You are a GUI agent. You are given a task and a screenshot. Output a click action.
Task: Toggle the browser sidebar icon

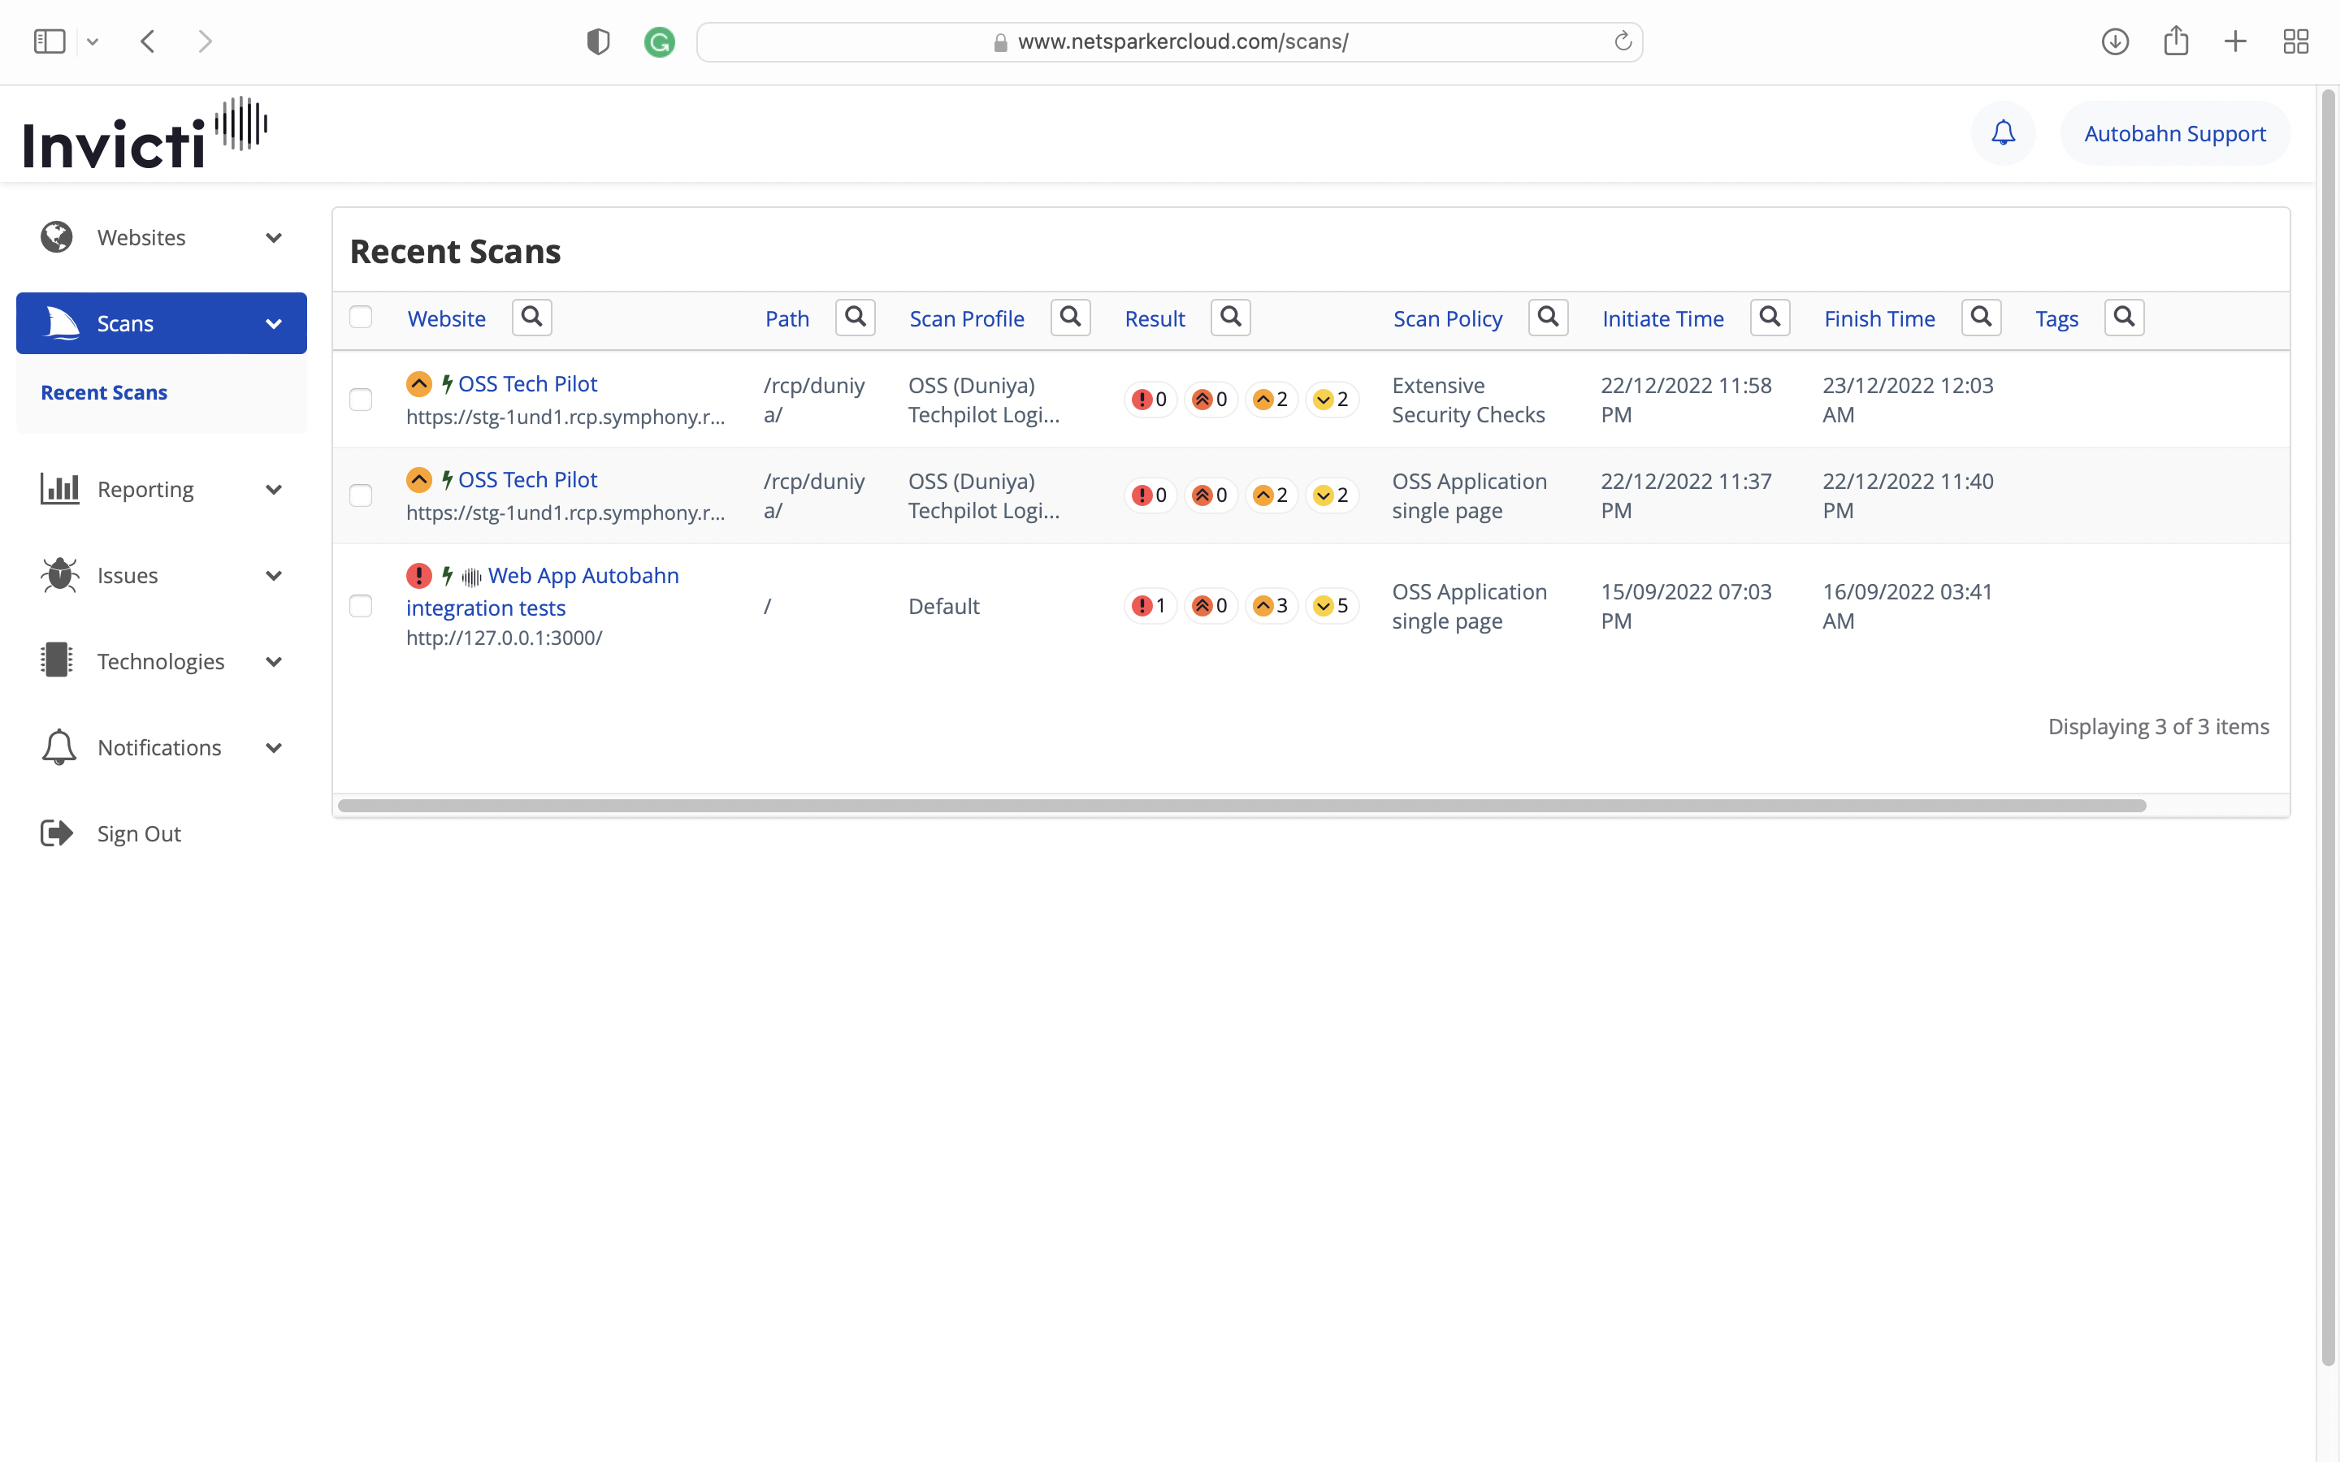point(50,41)
